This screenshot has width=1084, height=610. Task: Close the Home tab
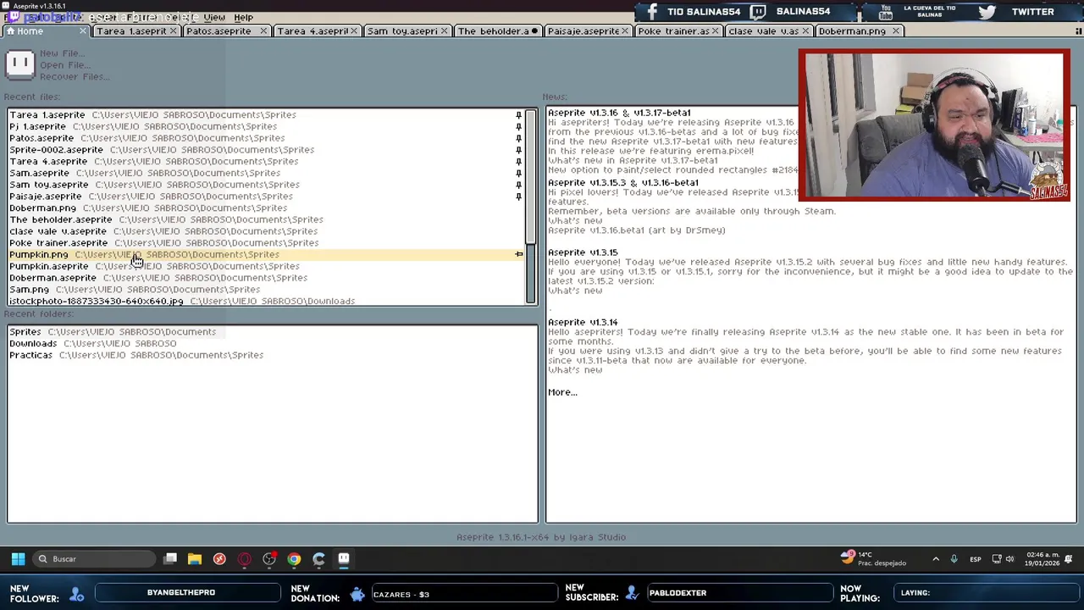tap(82, 31)
